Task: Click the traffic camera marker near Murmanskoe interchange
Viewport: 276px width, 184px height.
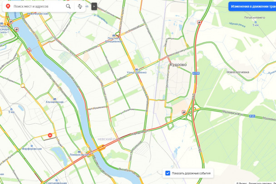Action: (183, 112)
